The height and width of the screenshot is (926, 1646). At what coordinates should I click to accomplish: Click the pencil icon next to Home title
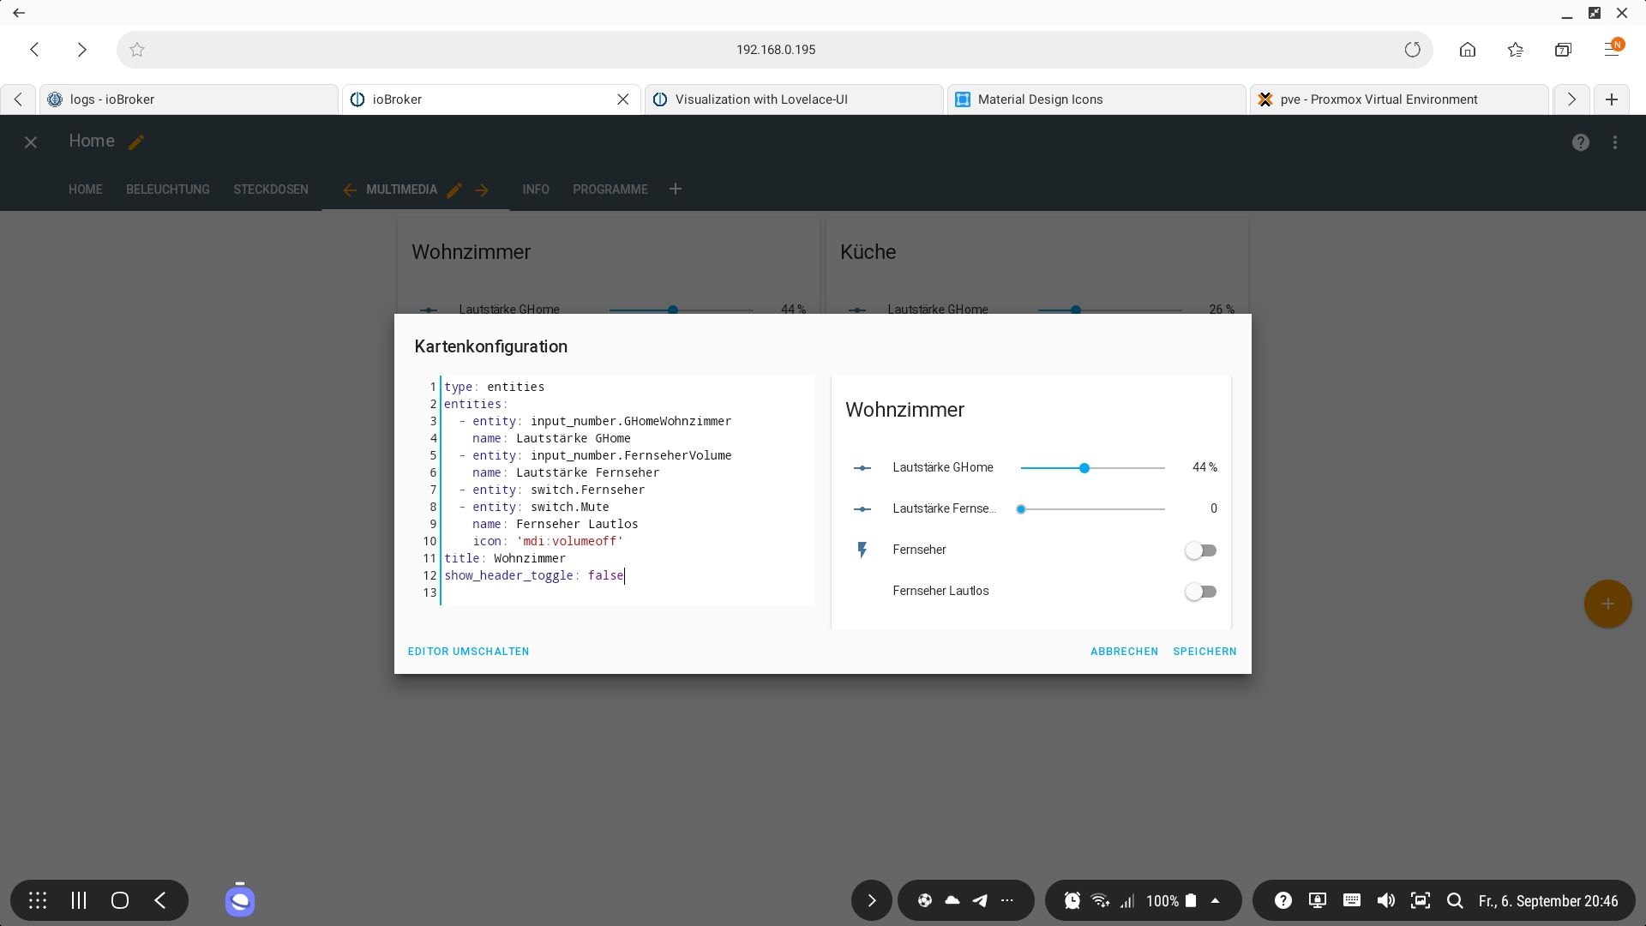[136, 142]
